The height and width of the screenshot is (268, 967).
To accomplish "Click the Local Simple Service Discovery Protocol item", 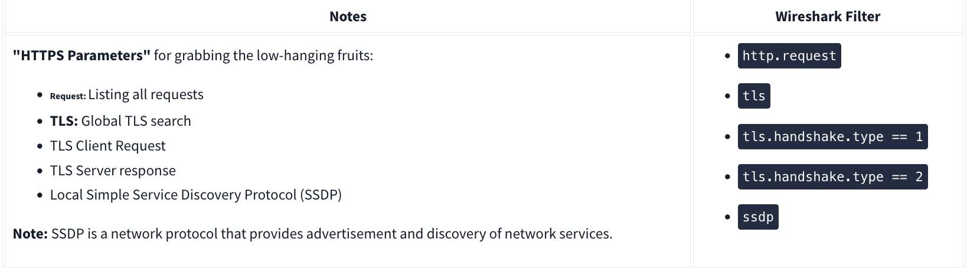I will 195,195.
